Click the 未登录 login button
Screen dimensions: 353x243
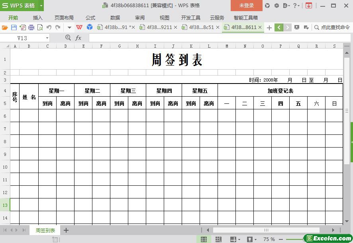(246, 6)
